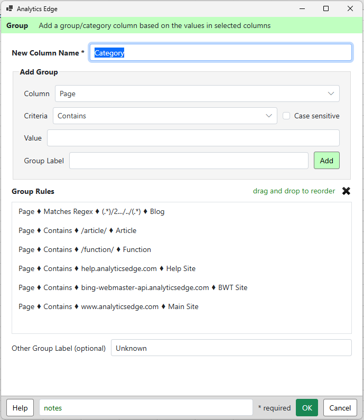Minimize the Analytics Edge window

coord(302,8)
